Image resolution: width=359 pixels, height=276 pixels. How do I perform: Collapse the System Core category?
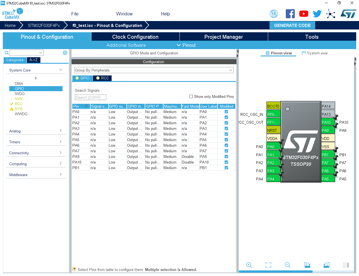pyautogui.click(x=36, y=70)
